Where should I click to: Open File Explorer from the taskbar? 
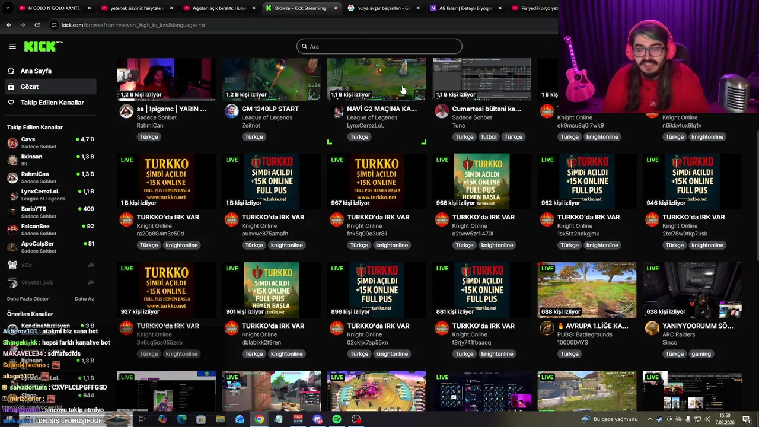tap(221, 419)
